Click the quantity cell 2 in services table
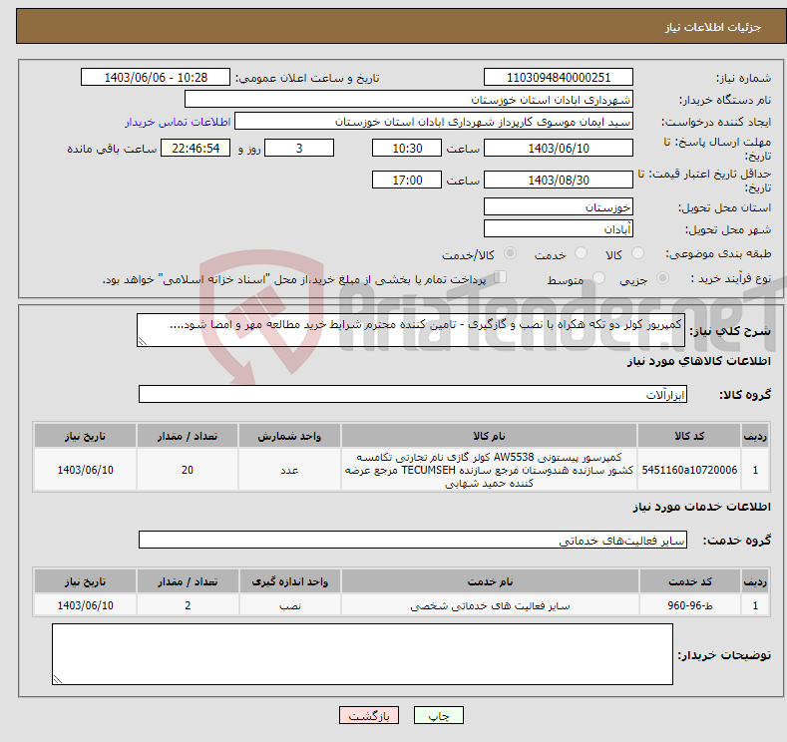 coord(188,605)
